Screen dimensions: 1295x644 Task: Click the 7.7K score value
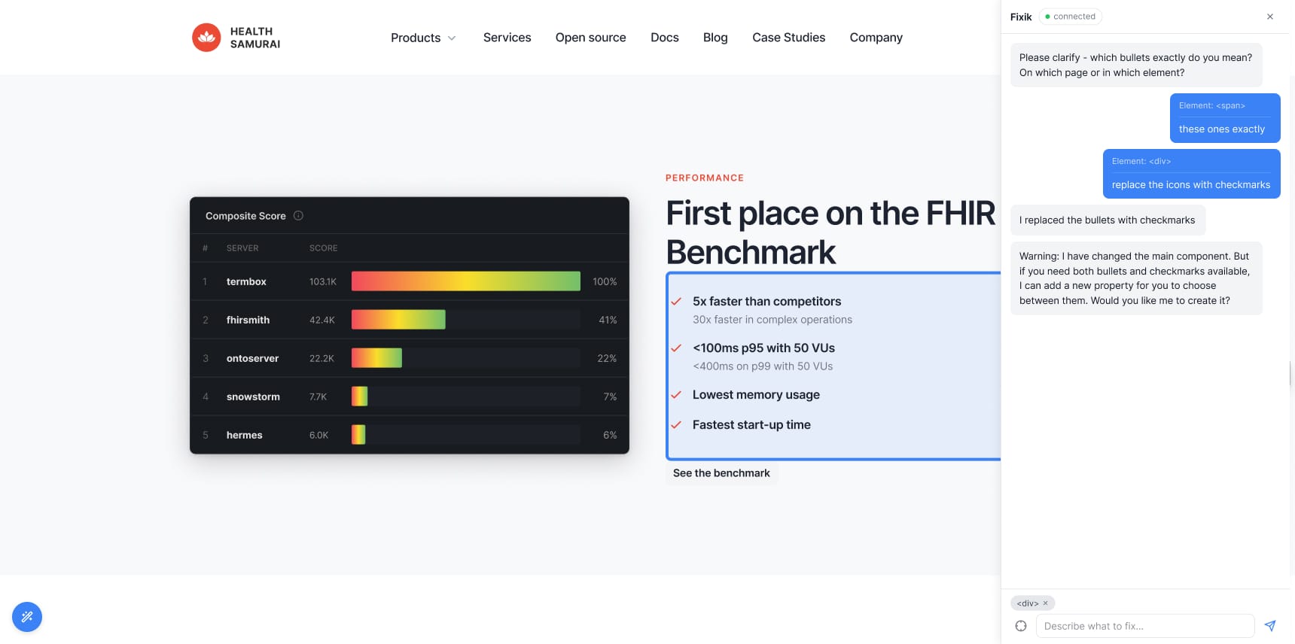click(x=318, y=396)
